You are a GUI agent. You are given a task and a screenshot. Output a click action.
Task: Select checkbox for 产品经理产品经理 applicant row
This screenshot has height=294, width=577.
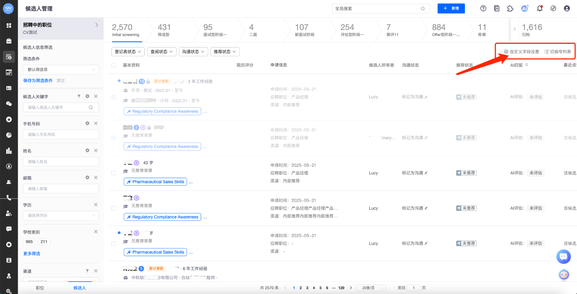[x=114, y=208]
